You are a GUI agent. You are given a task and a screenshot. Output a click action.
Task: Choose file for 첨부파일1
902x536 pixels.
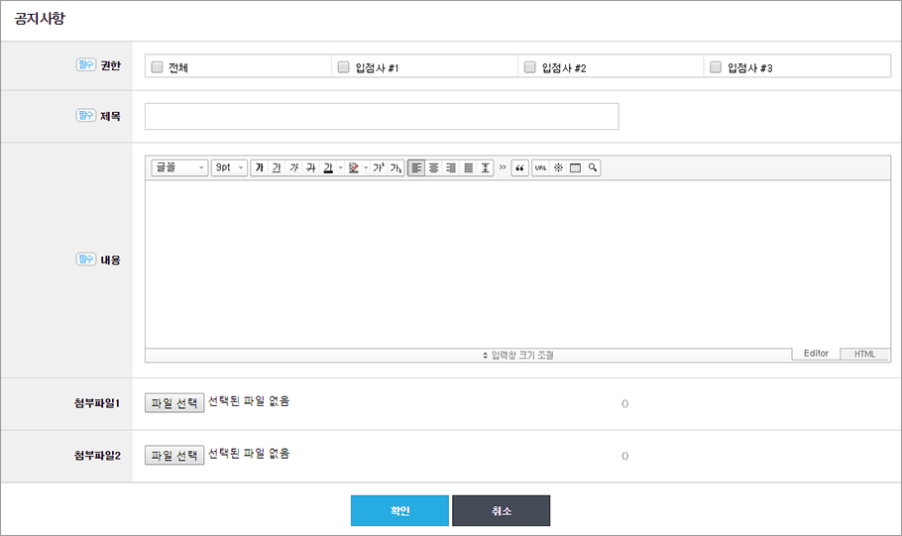174,403
